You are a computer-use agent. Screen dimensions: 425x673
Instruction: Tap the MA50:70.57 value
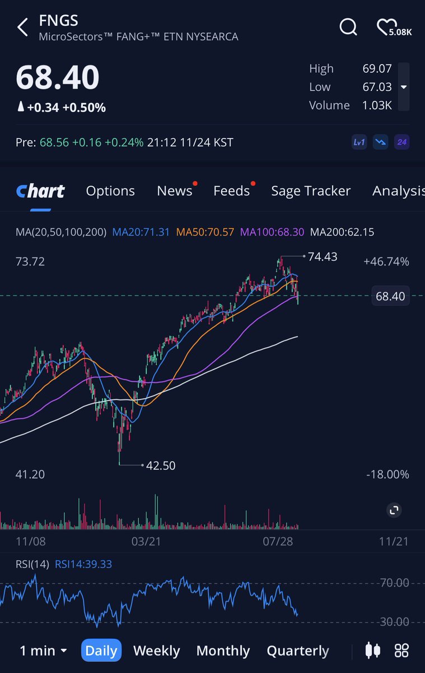(x=205, y=232)
